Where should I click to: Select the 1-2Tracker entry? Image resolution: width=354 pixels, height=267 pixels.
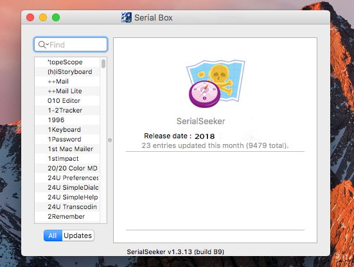pos(67,110)
